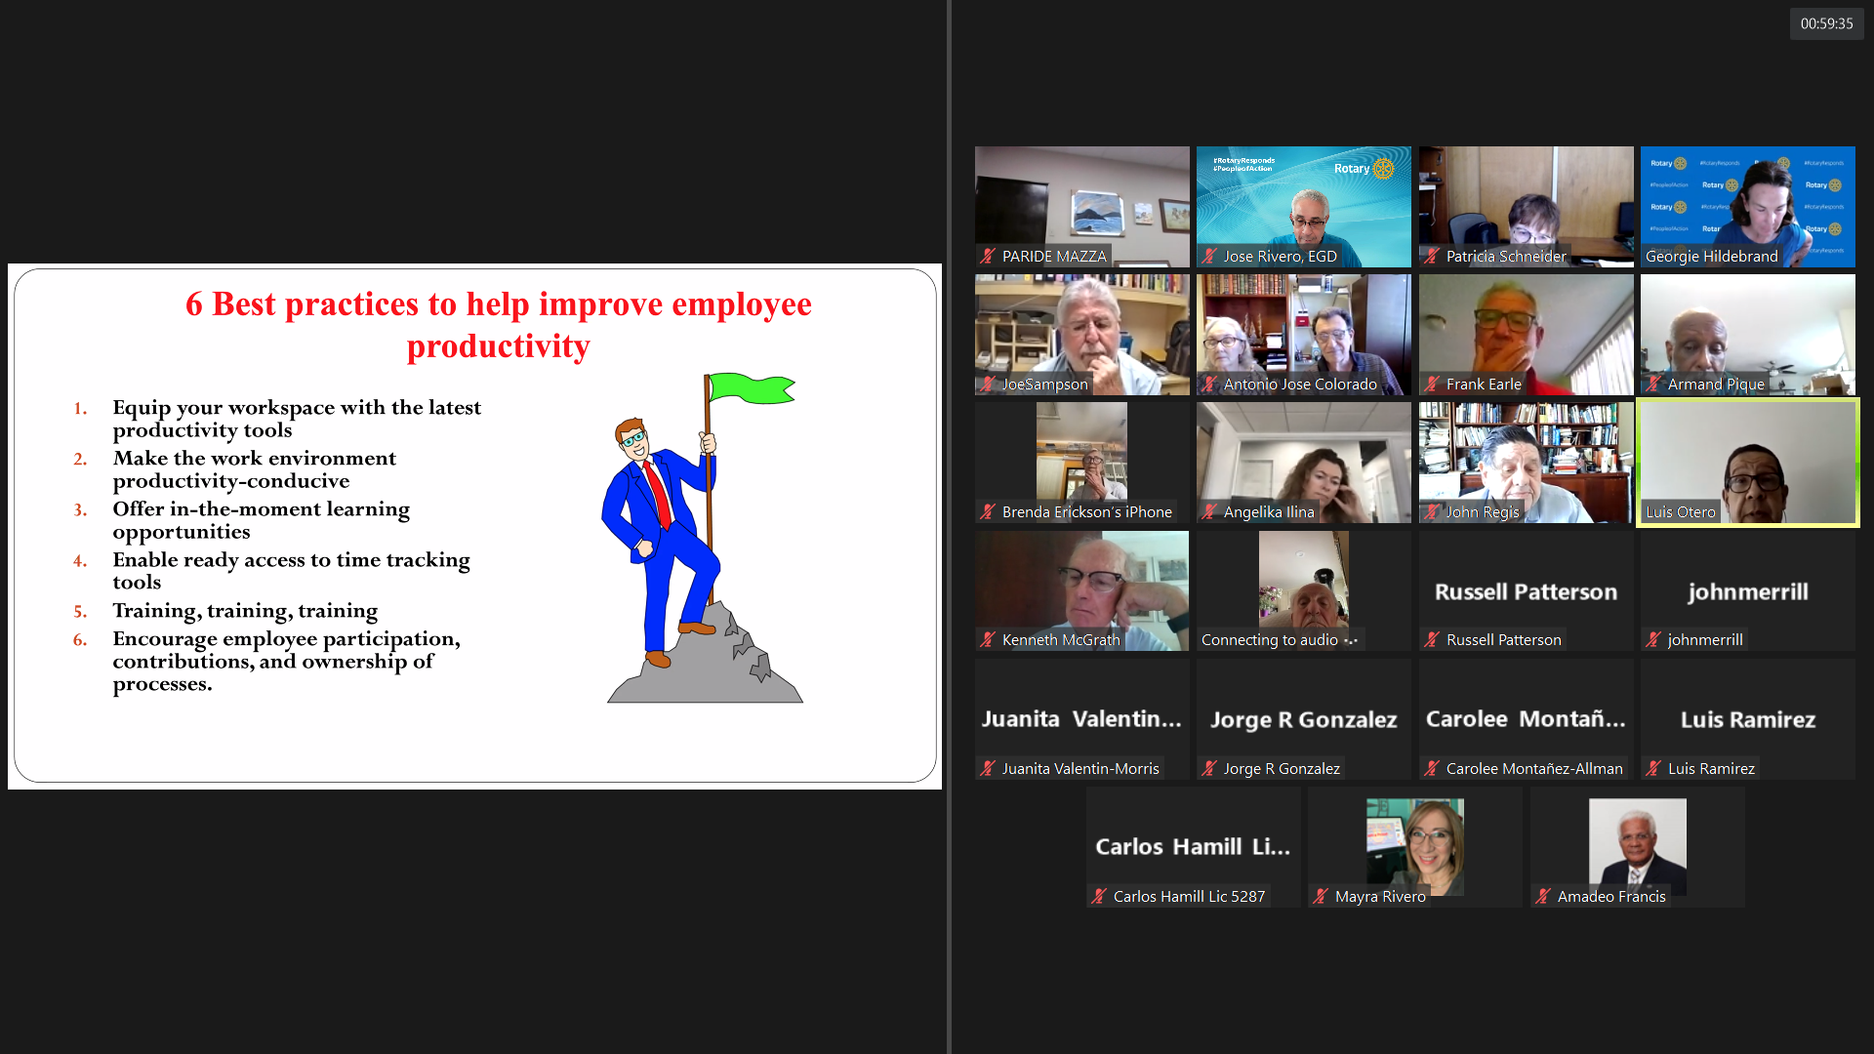Click muted mic icon next to Mayra Rivero

1321,897
